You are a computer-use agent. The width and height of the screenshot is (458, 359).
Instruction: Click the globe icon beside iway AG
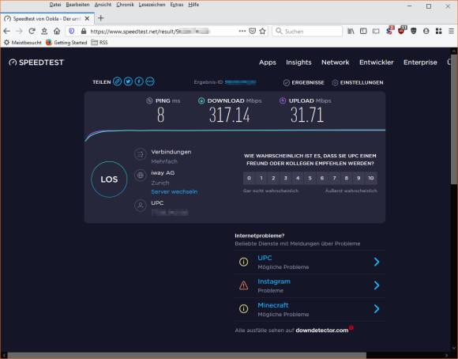tap(141, 176)
